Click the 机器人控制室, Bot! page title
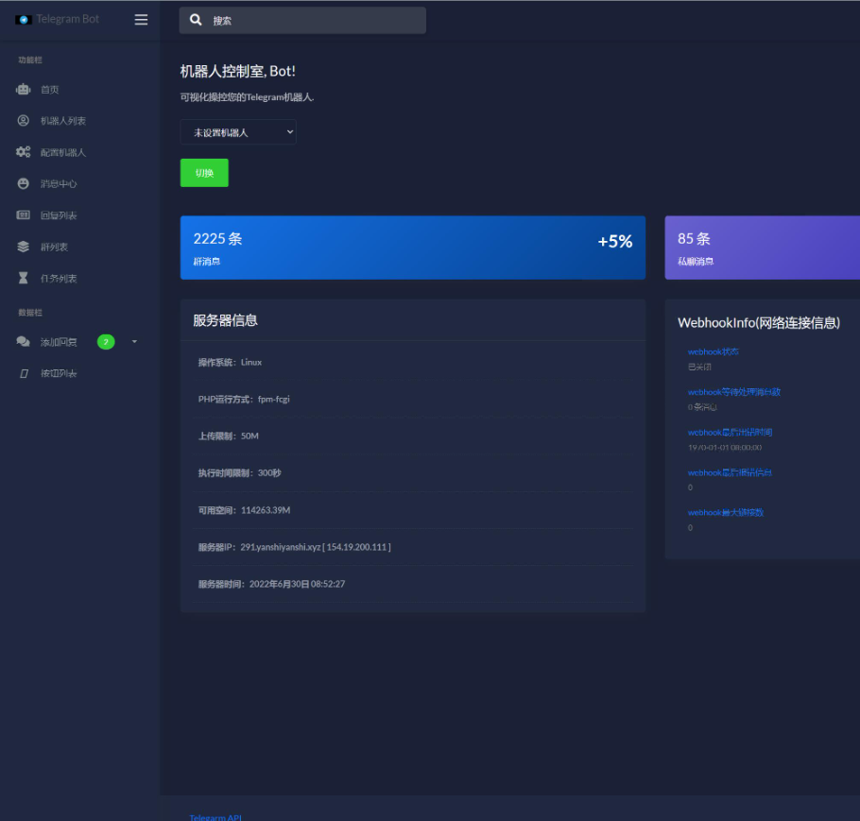Screen dimensions: 860x821 237,71
